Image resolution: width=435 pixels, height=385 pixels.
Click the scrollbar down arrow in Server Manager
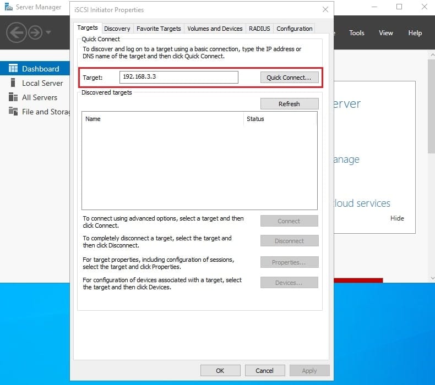[432, 278]
